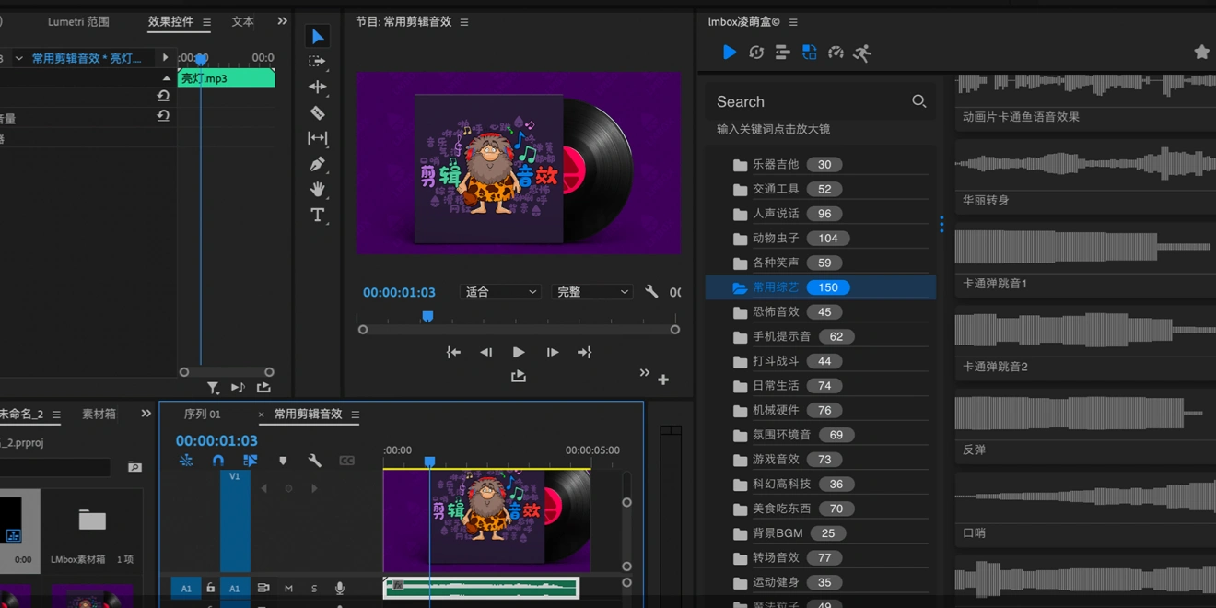Viewport: 1216px width, 608px height.
Task: Select the Ripple Edit tool
Action: pyautogui.click(x=317, y=87)
